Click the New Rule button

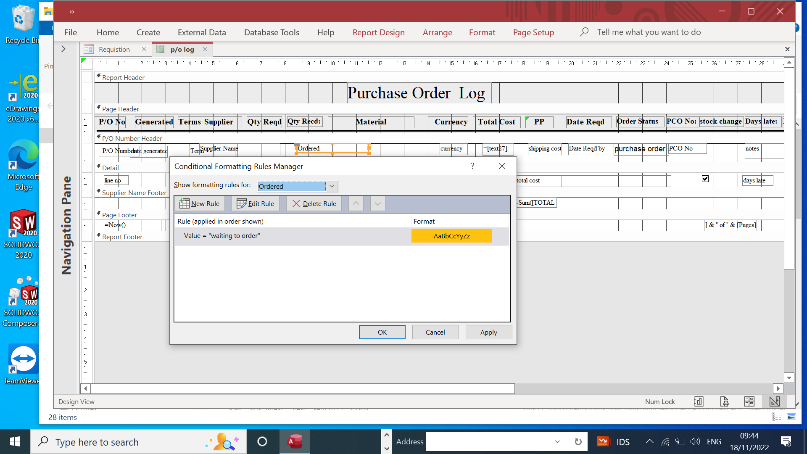coord(200,203)
